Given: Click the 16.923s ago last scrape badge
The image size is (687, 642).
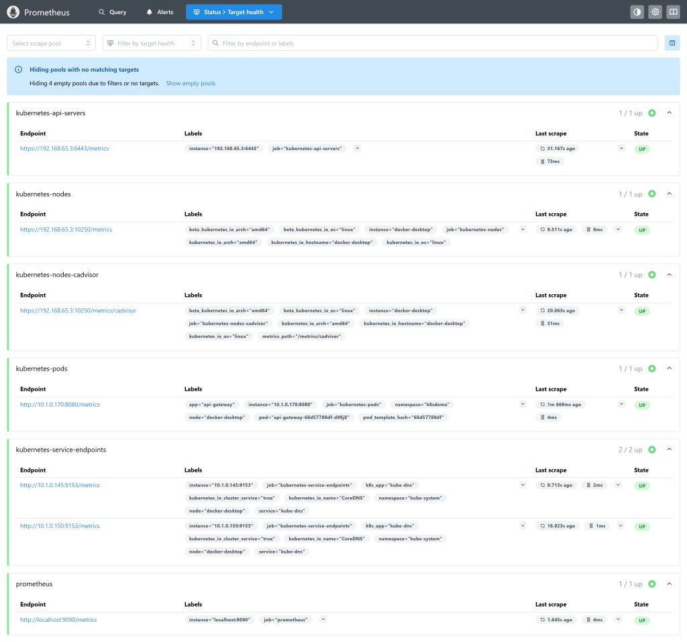Looking at the screenshot, I should pos(558,526).
